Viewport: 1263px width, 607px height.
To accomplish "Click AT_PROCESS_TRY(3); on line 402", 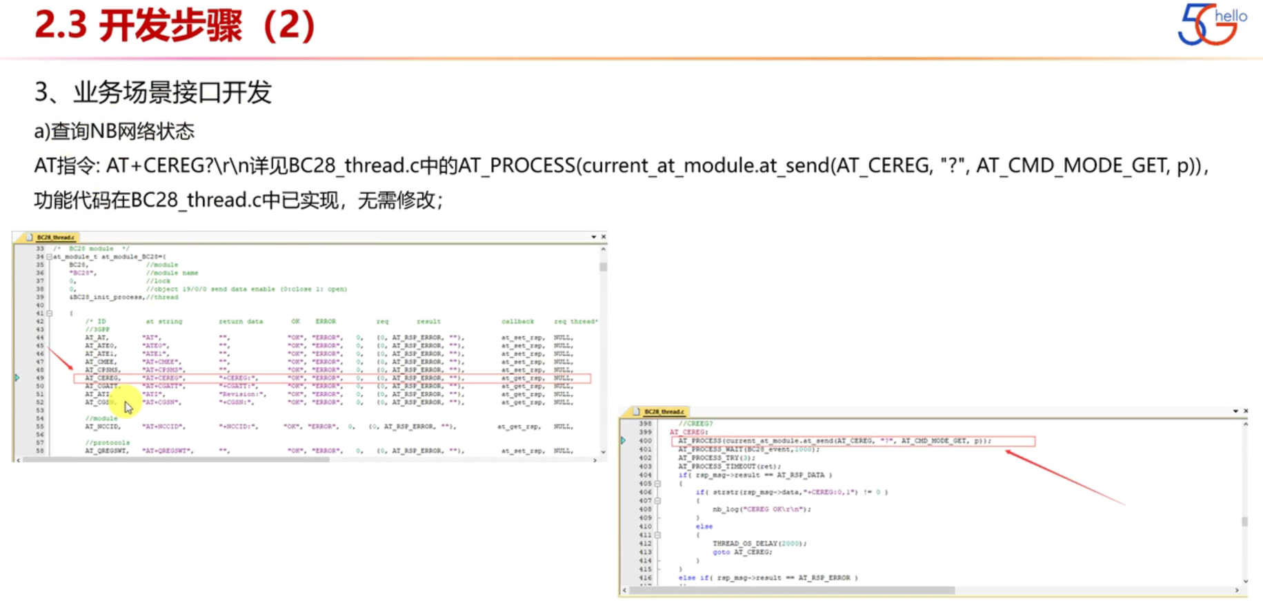I will 717,457.
